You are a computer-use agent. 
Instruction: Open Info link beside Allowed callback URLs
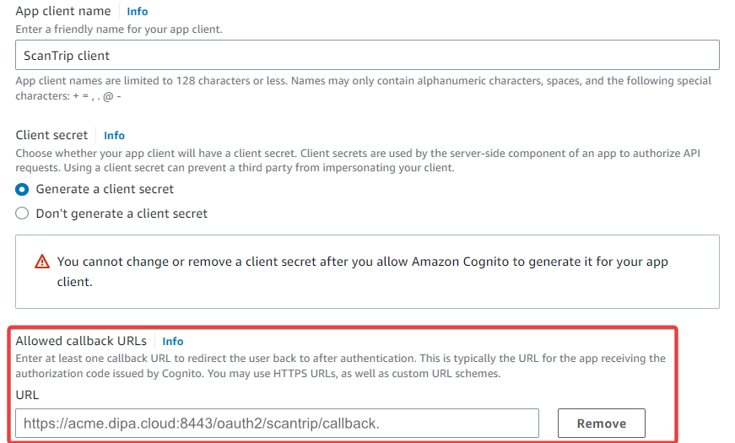tap(172, 342)
